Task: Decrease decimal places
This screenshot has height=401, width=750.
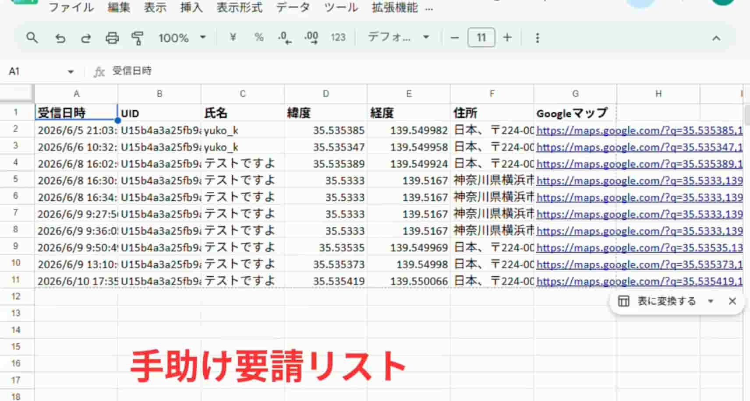Action: (284, 38)
